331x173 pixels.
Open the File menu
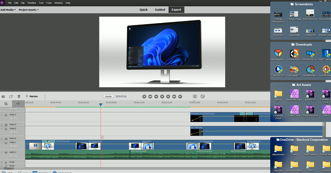point(10,3)
